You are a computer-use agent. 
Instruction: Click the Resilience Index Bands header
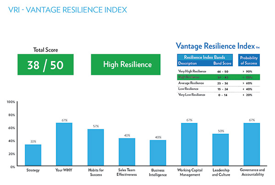(204, 57)
